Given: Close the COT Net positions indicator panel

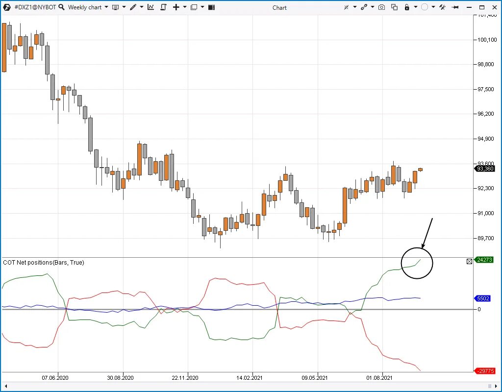Looking at the screenshot, I should [469, 262].
